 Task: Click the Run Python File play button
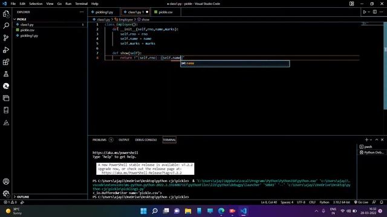point(364,12)
